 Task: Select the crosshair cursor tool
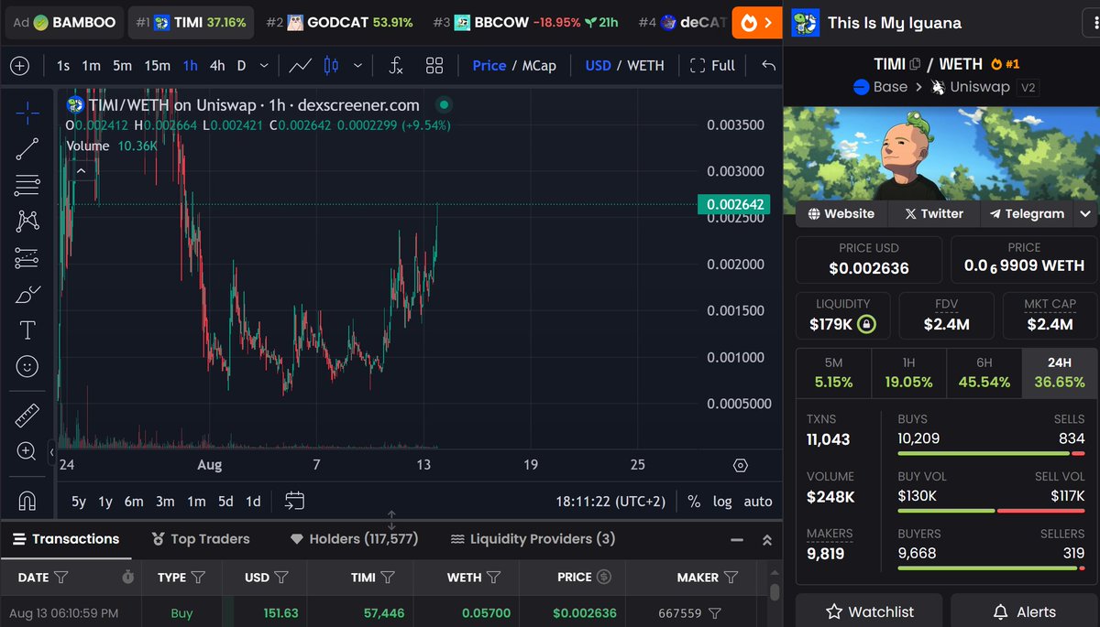pos(27,114)
